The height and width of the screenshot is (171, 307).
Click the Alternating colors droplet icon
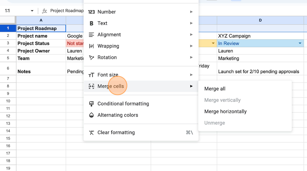[91, 115]
